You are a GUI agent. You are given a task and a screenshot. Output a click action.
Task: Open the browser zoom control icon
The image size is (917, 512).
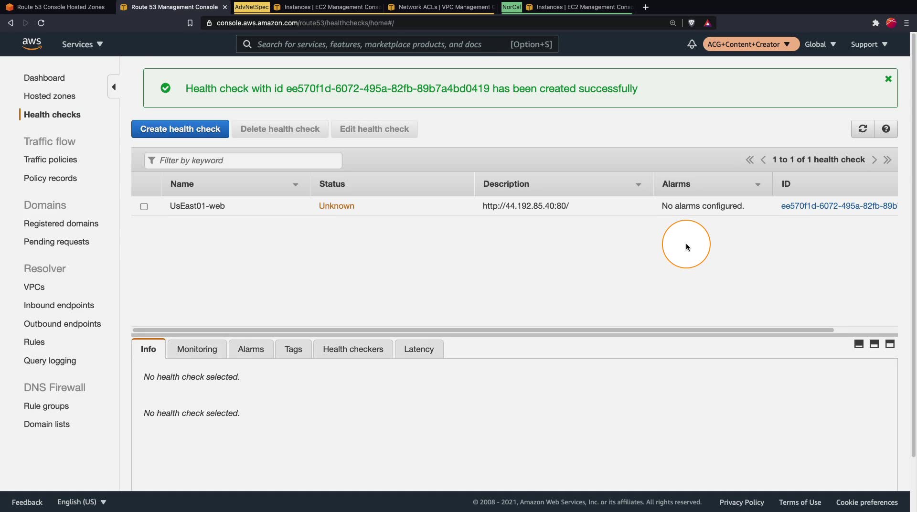coord(672,23)
